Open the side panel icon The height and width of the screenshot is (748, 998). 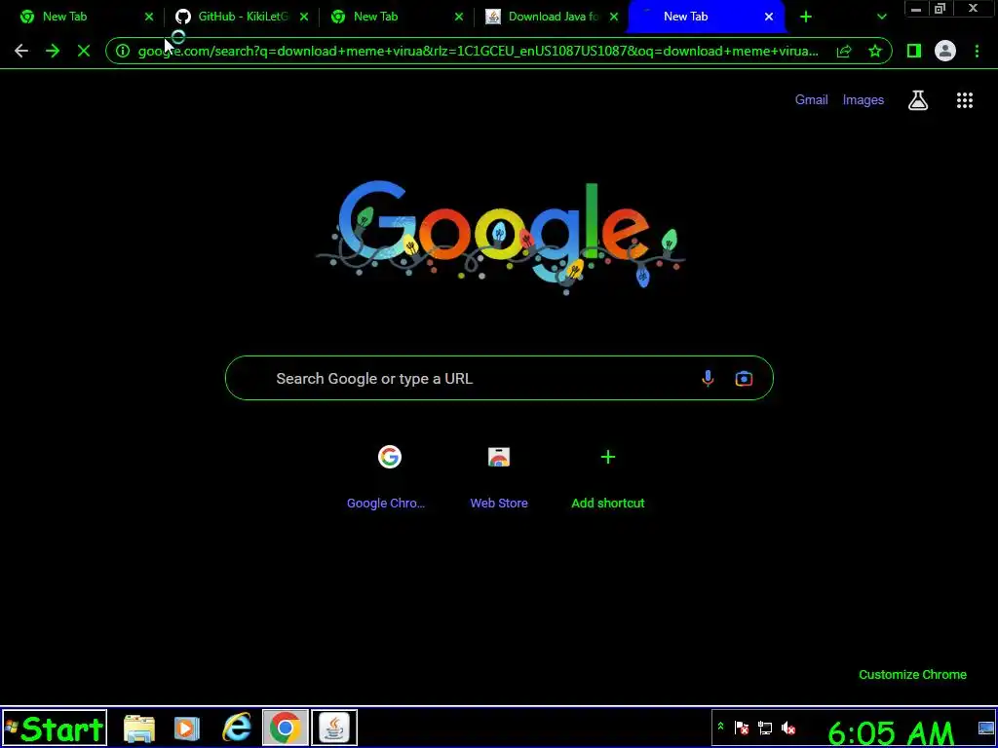click(914, 51)
